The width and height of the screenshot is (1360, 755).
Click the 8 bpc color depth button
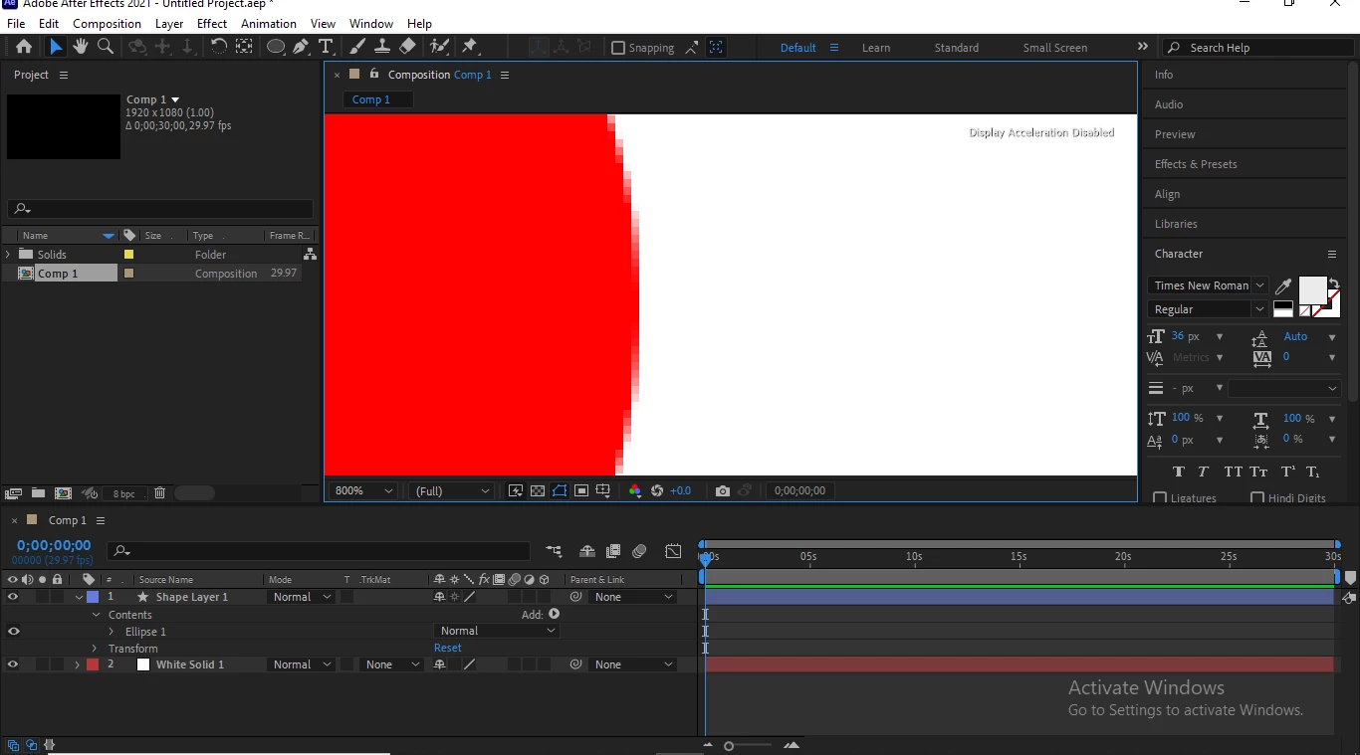tap(123, 493)
